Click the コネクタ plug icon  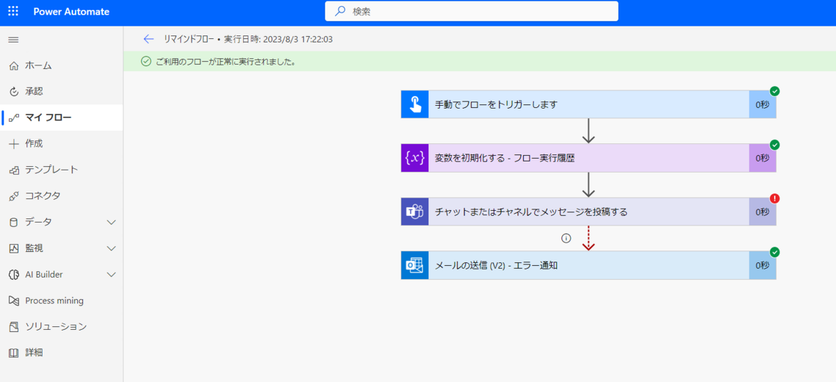[x=13, y=196]
